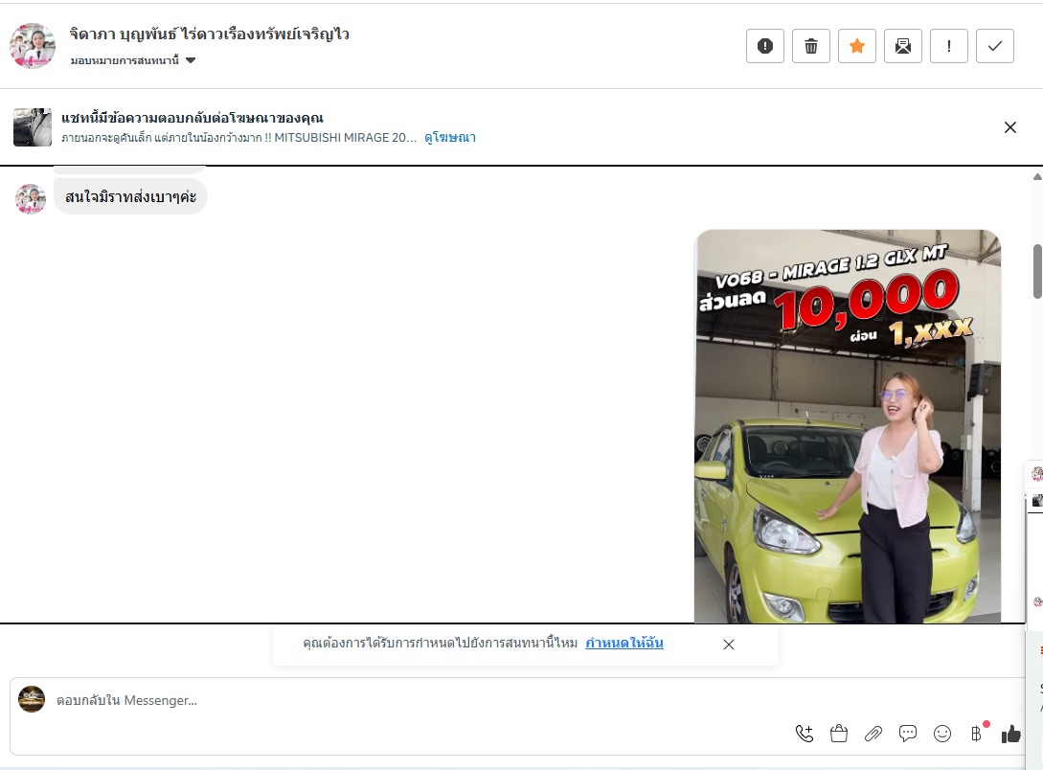Attach a file with the paperclip icon
The height and width of the screenshot is (770, 1043).
(873, 734)
